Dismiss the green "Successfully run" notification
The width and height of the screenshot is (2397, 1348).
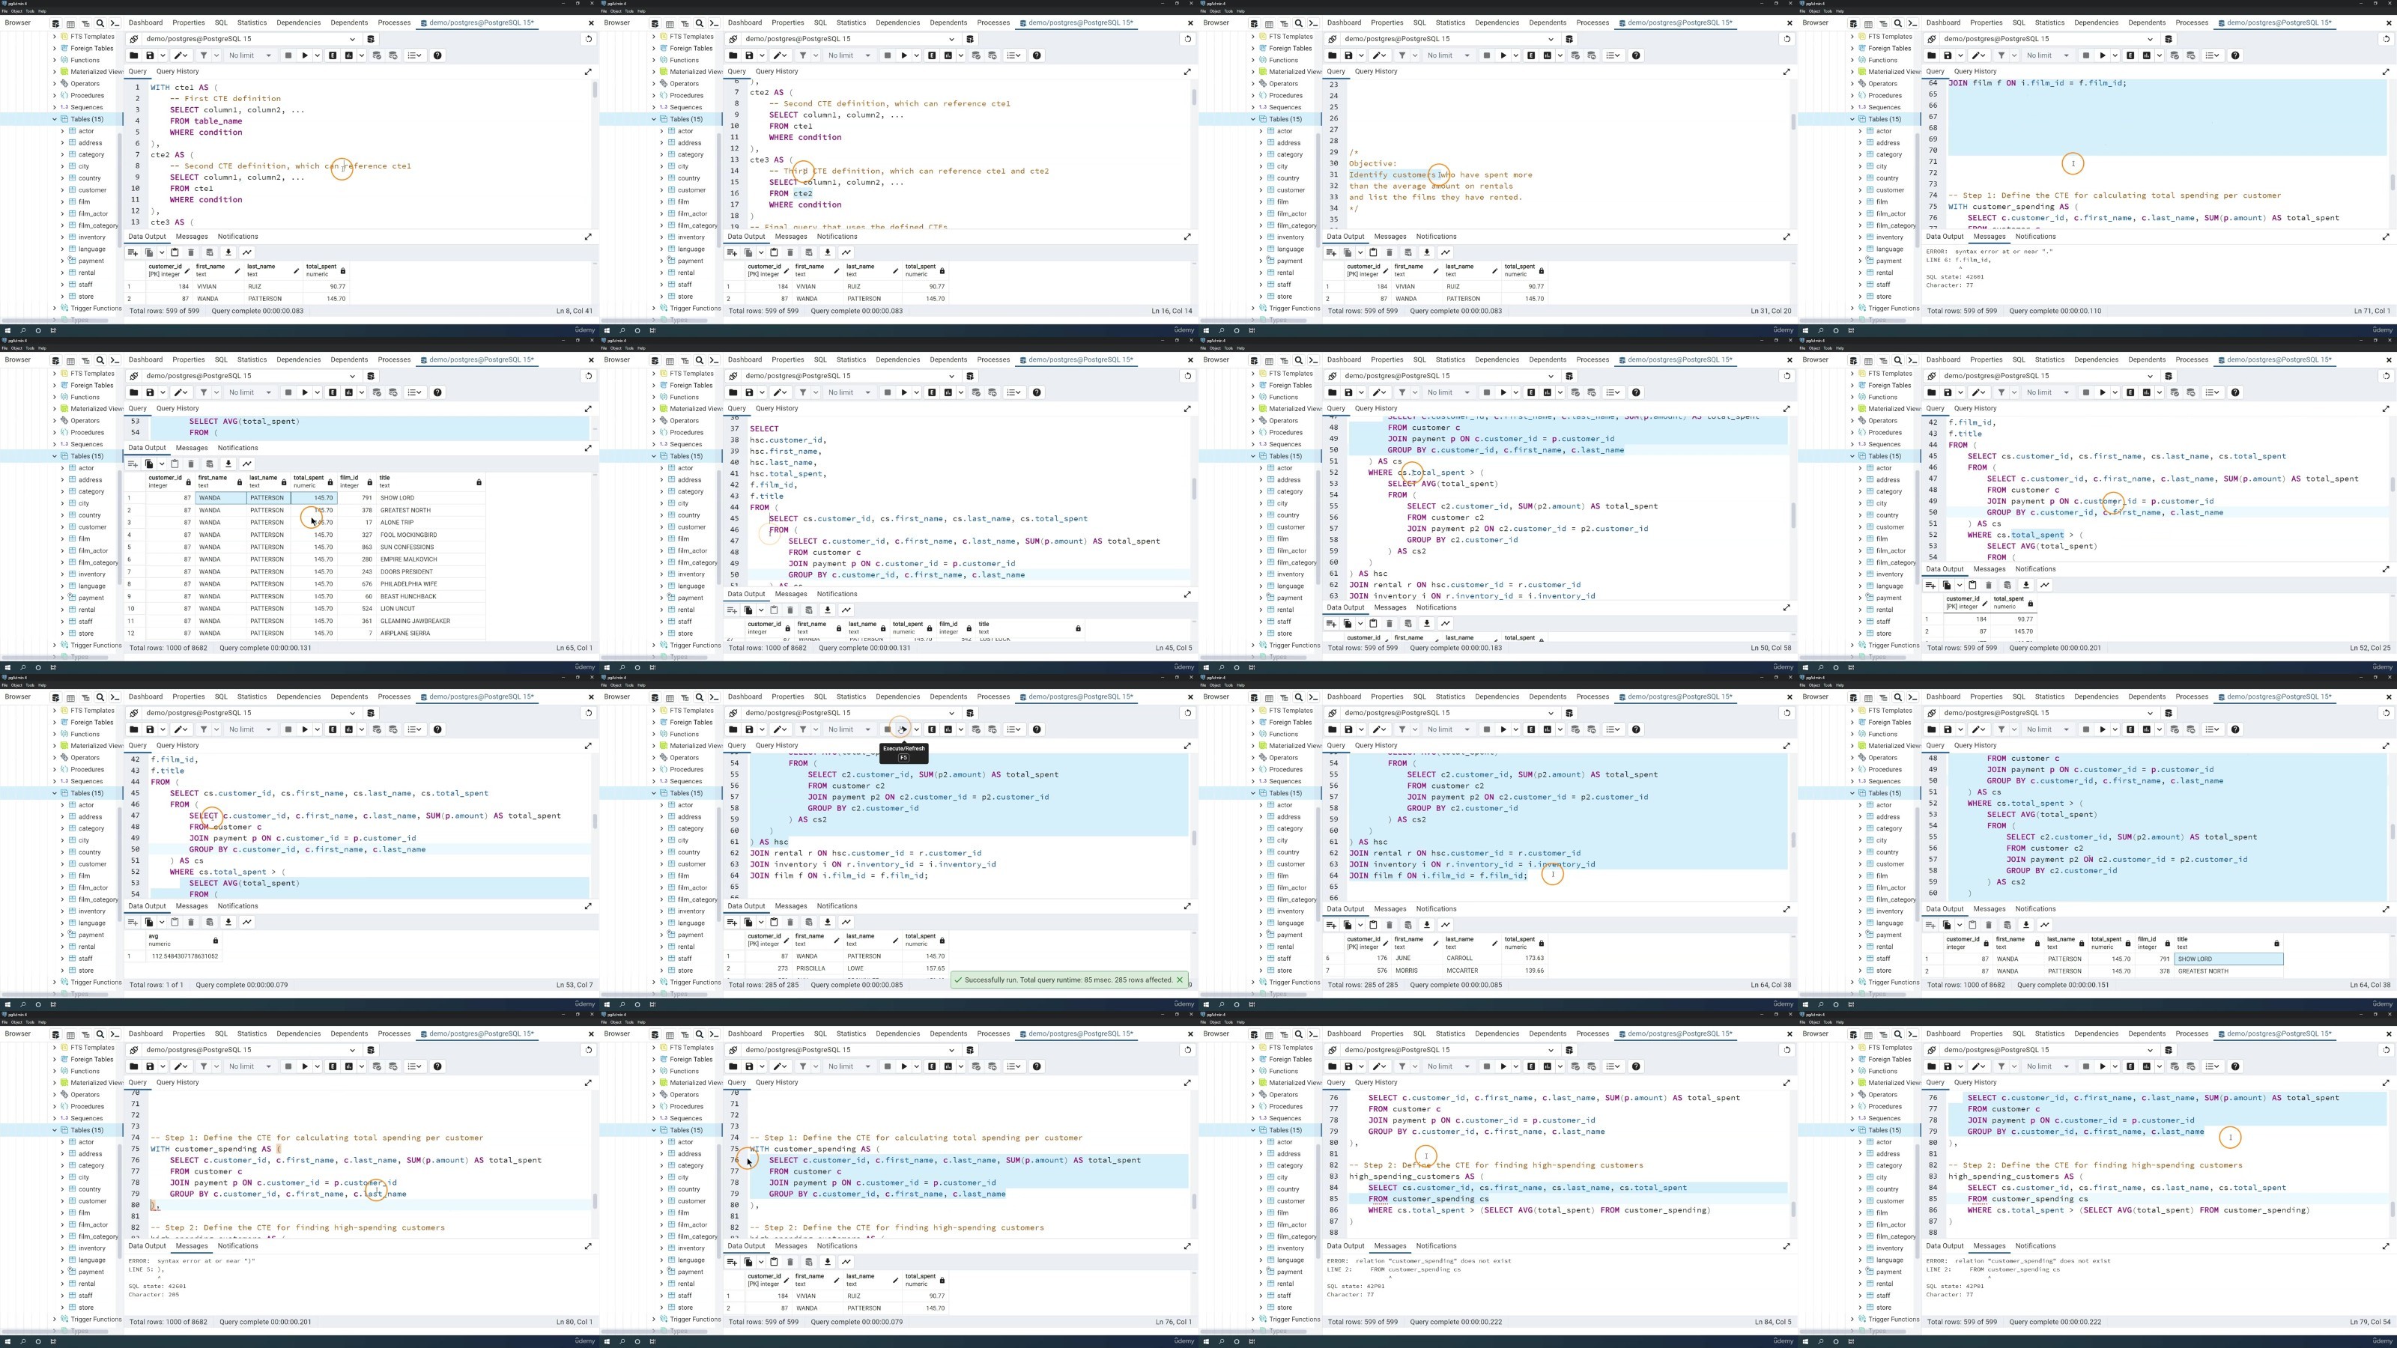[x=1179, y=980]
